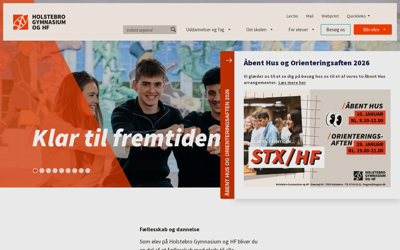Click the Besøg os button
Screen dimensions: 400x250
[x=336, y=30]
